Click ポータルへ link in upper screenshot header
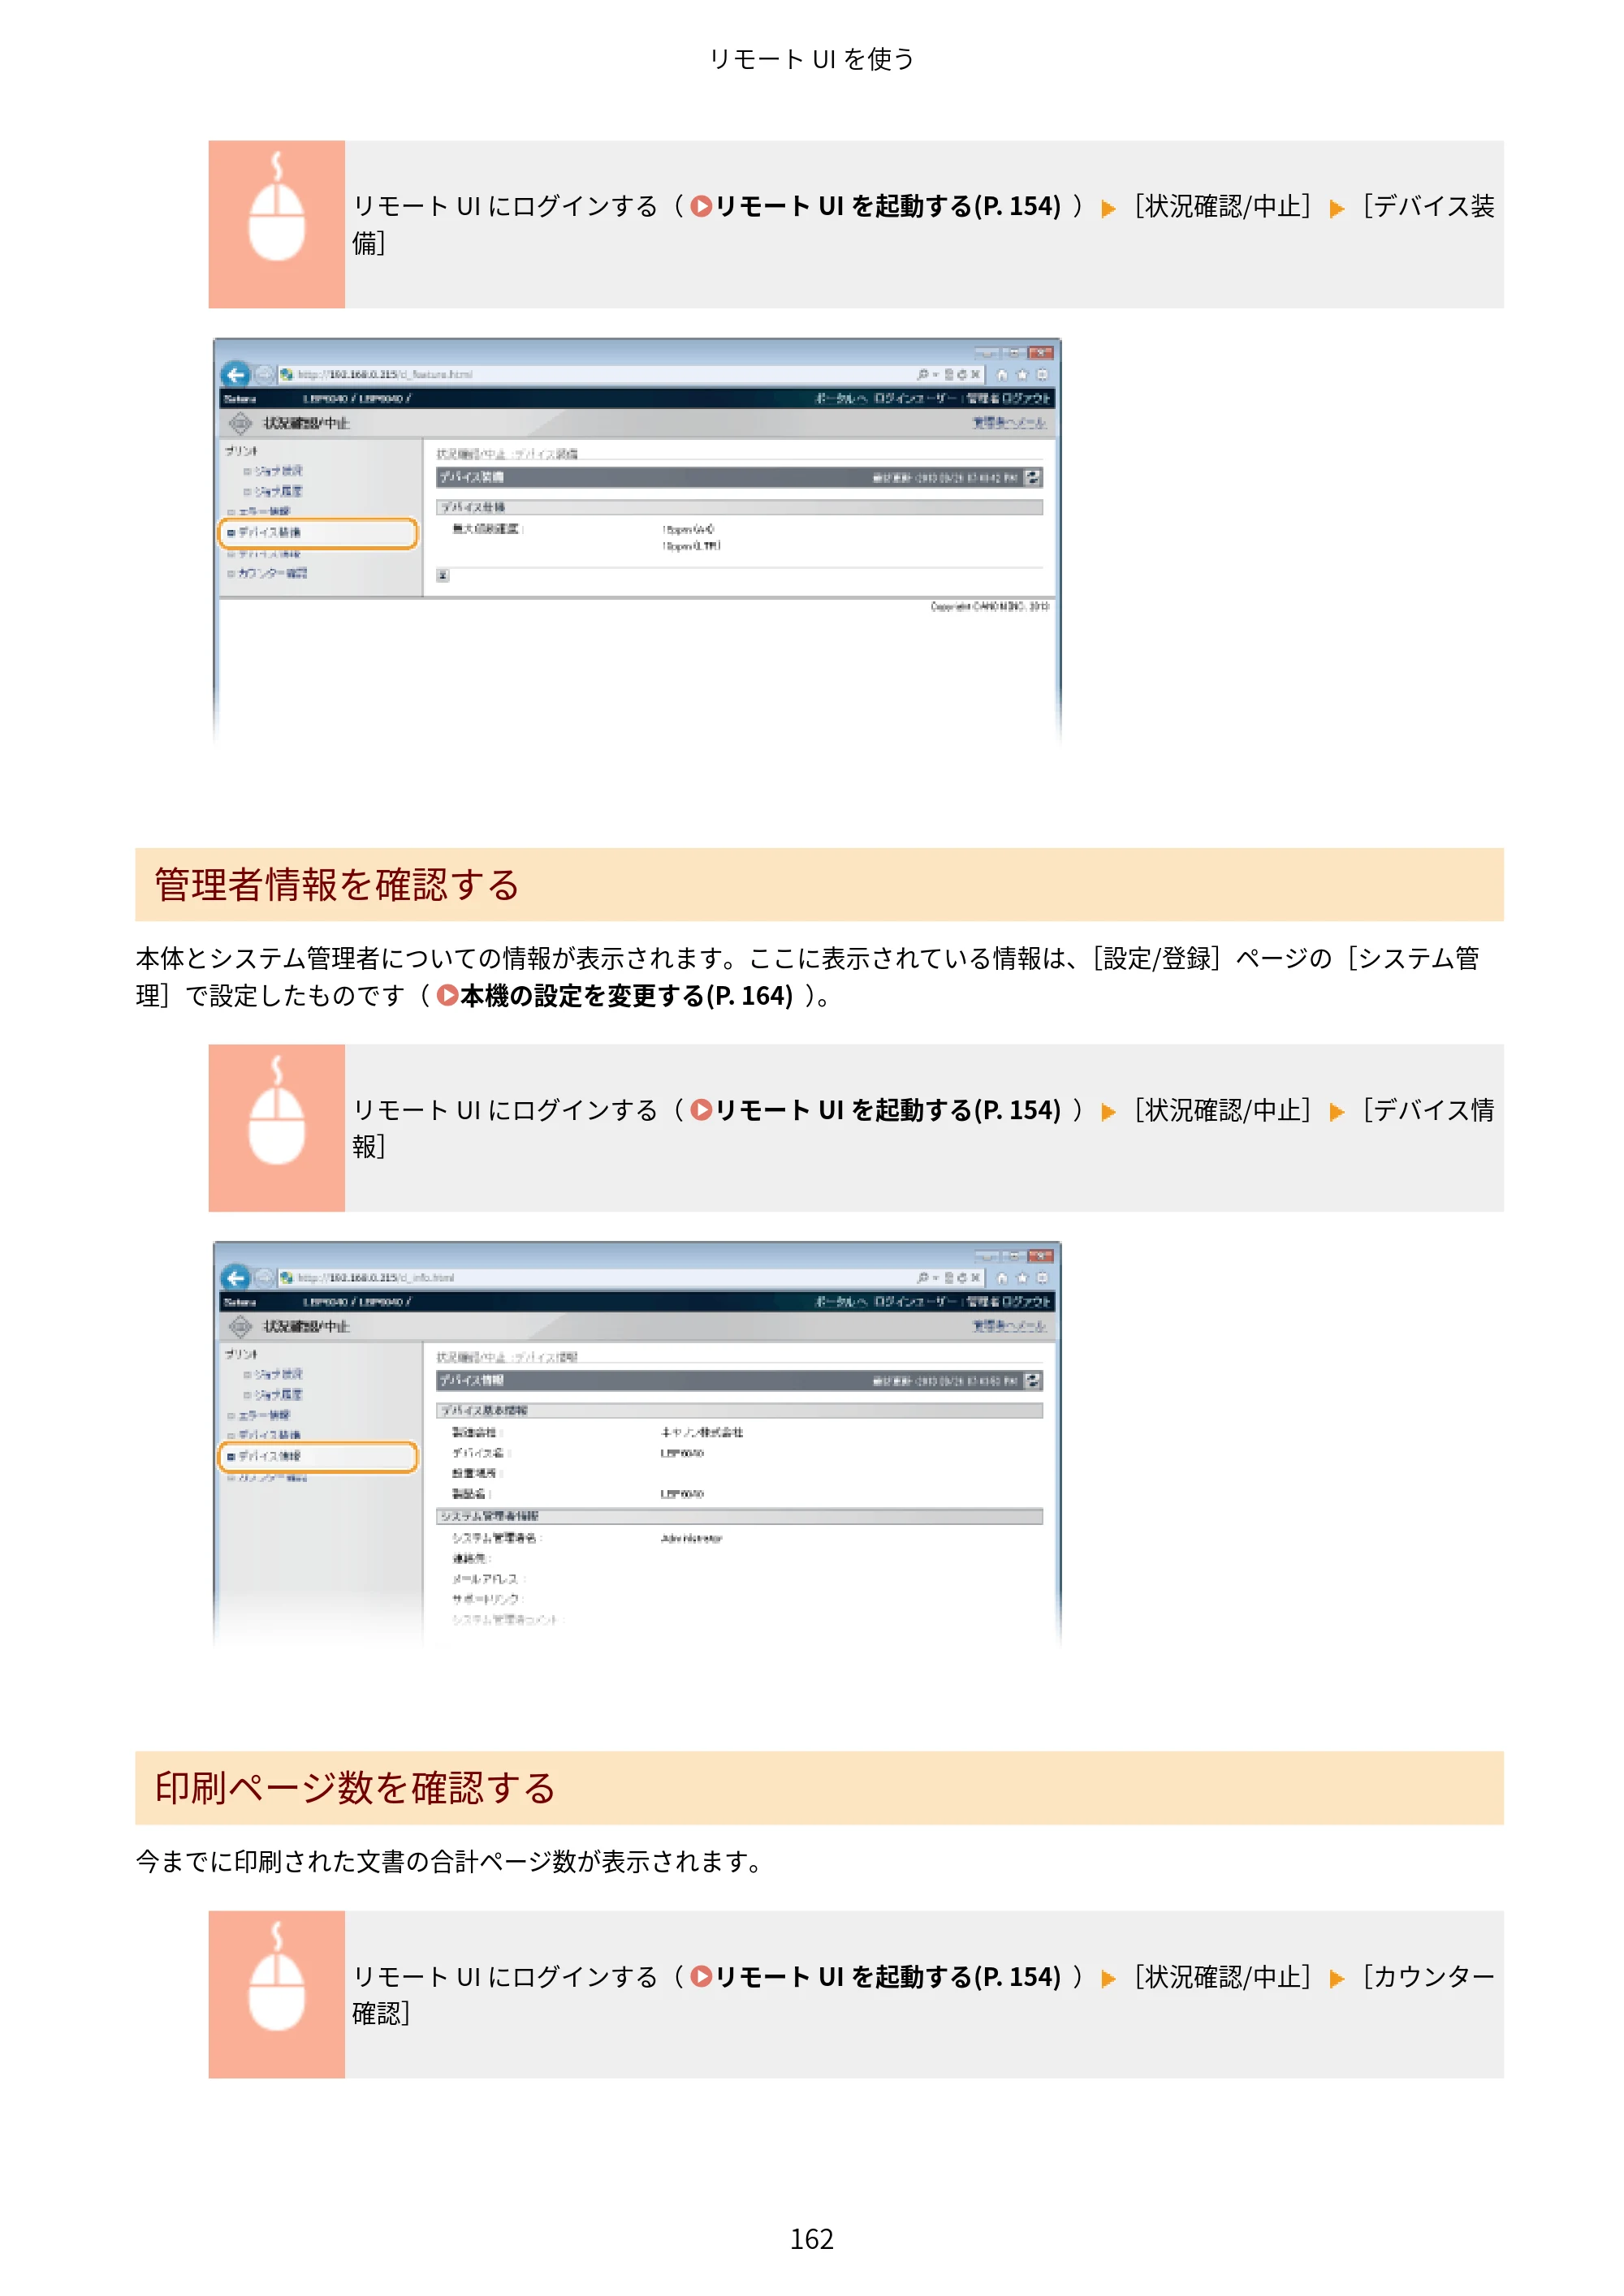Screen dimensions: 1624x2296 840,398
